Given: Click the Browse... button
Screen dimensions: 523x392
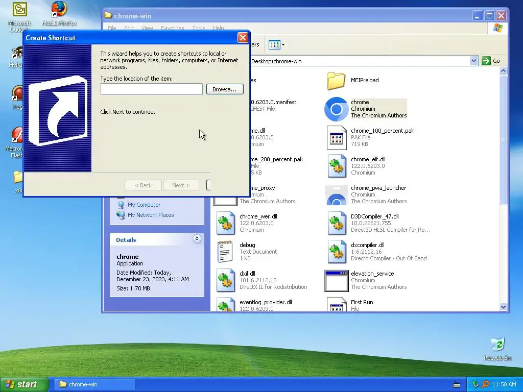Looking at the screenshot, I should pyautogui.click(x=225, y=89).
